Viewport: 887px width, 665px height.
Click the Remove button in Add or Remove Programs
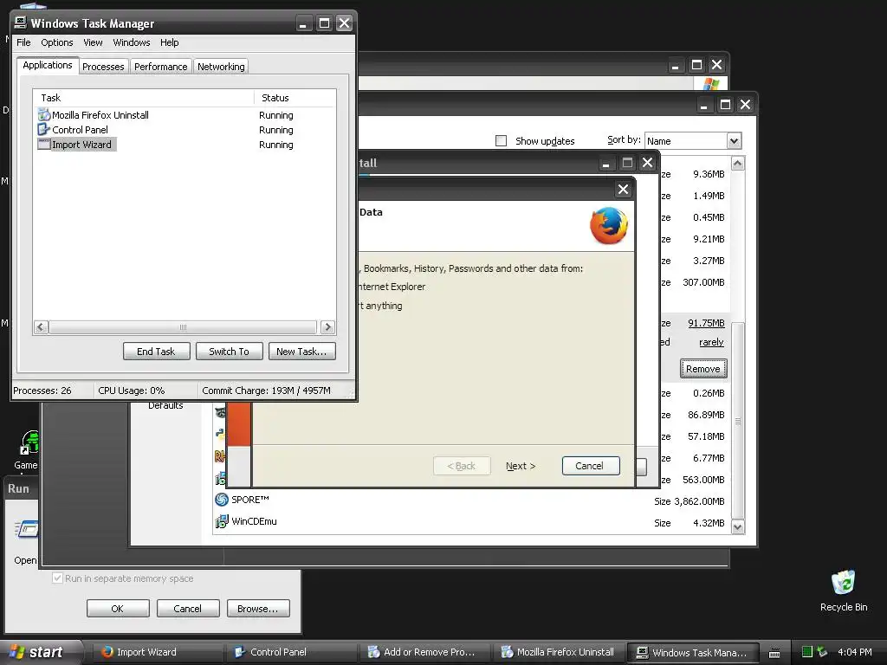click(x=703, y=369)
